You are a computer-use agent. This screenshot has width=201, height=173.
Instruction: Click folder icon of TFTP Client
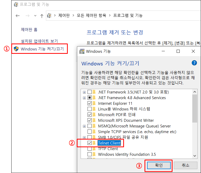(x=94, y=149)
